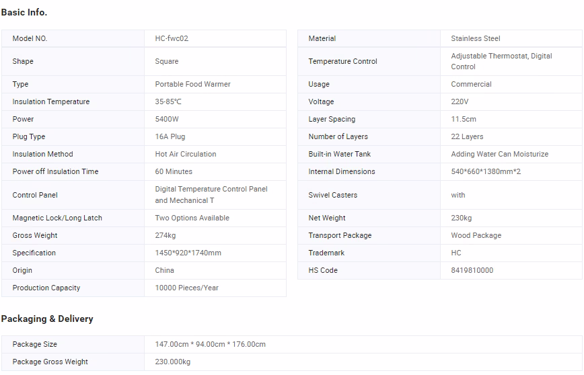Viewport: 584px width, 375px height.
Task: Click the Wood Package transport value
Action: 476,235
